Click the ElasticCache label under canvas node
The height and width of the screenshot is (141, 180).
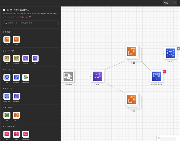156,84
